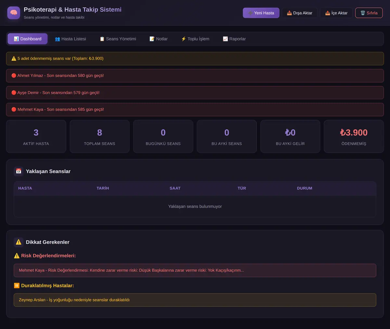Click the warning icon in unpaid sessions alert

14,59
